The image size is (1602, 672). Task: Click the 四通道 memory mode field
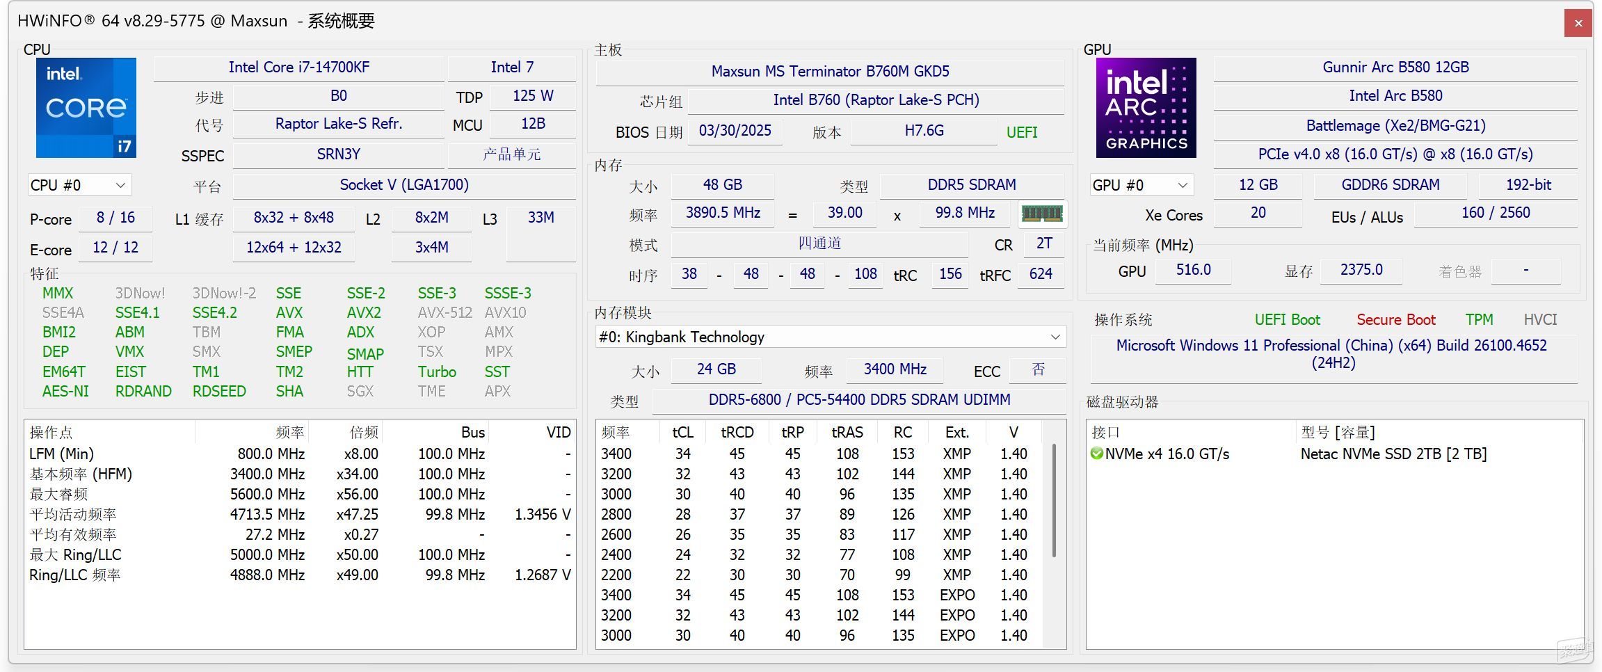click(x=819, y=243)
